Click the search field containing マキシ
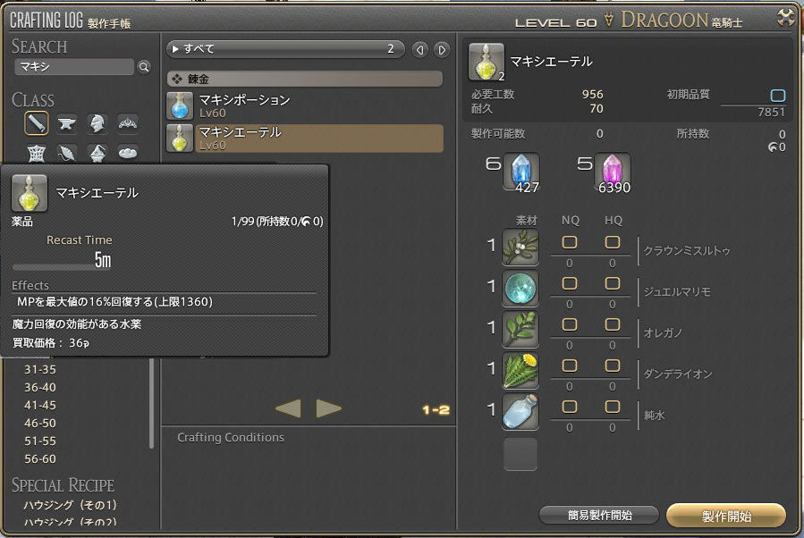 click(74, 67)
